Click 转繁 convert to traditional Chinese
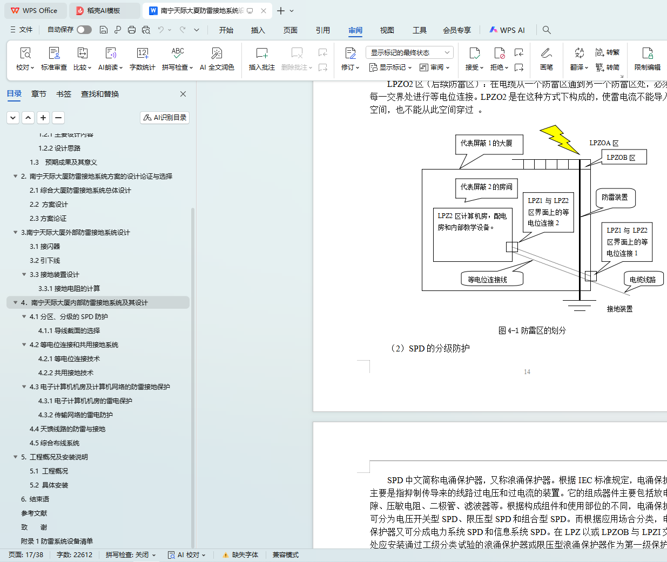This screenshot has height=562, width=667. (x=608, y=52)
